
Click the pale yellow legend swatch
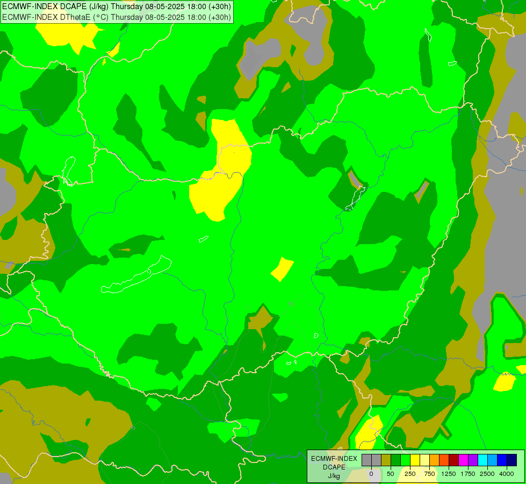pos(425,460)
